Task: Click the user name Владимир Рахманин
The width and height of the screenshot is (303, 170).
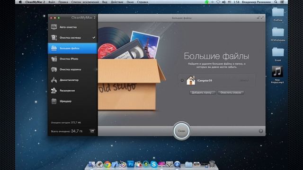Action: [256, 2]
